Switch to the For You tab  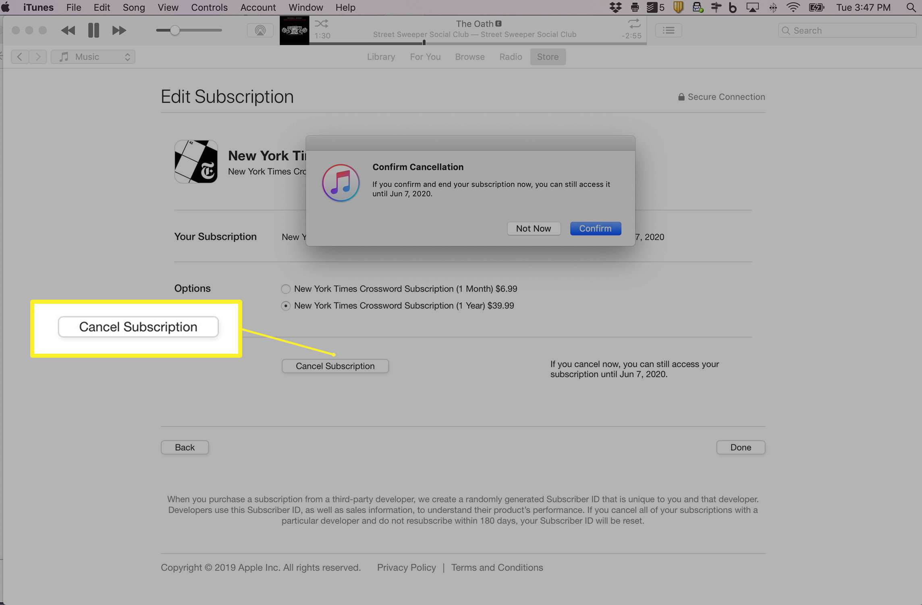pos(425,57)
